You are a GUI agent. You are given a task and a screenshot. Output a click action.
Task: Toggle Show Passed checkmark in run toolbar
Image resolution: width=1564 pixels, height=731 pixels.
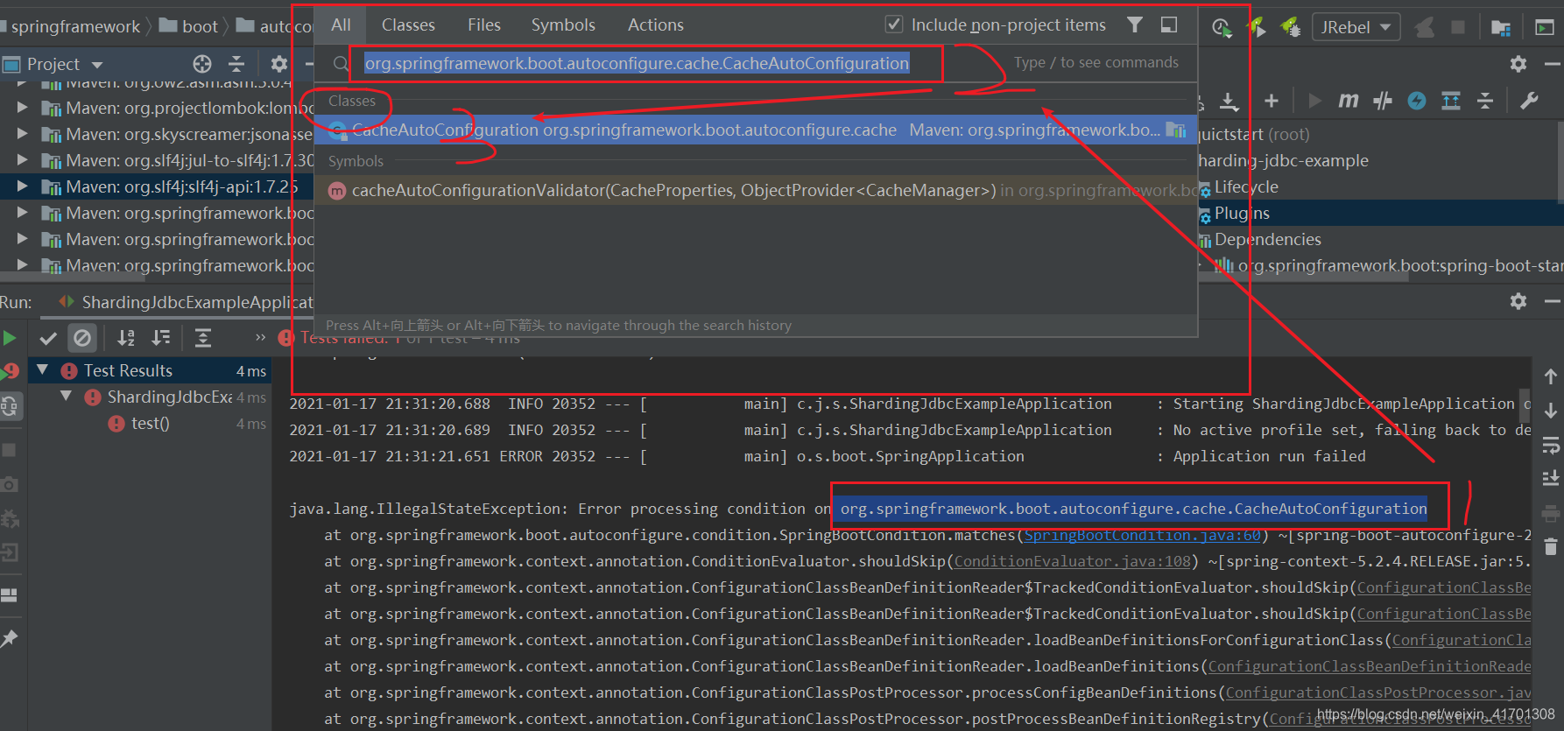48,338
